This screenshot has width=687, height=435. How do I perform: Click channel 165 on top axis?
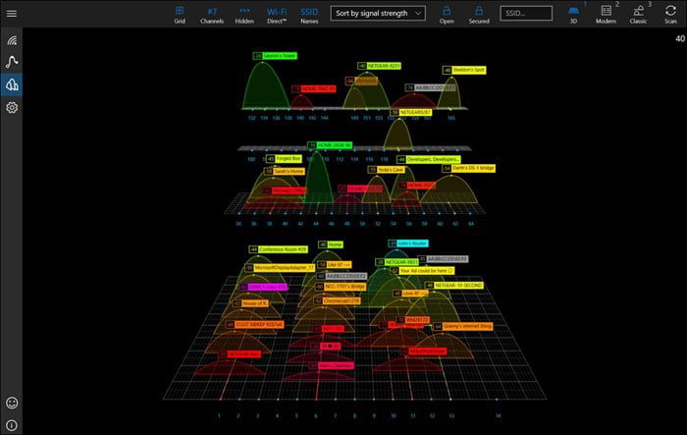(451, 118)
